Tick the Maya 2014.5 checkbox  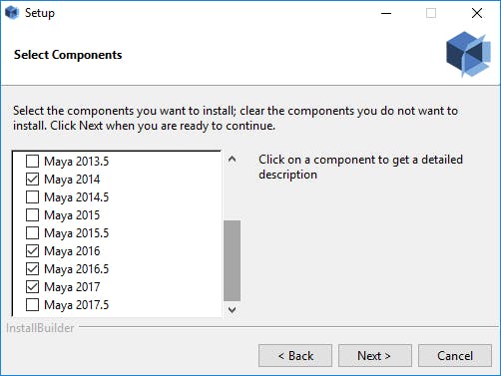[32, 197]
